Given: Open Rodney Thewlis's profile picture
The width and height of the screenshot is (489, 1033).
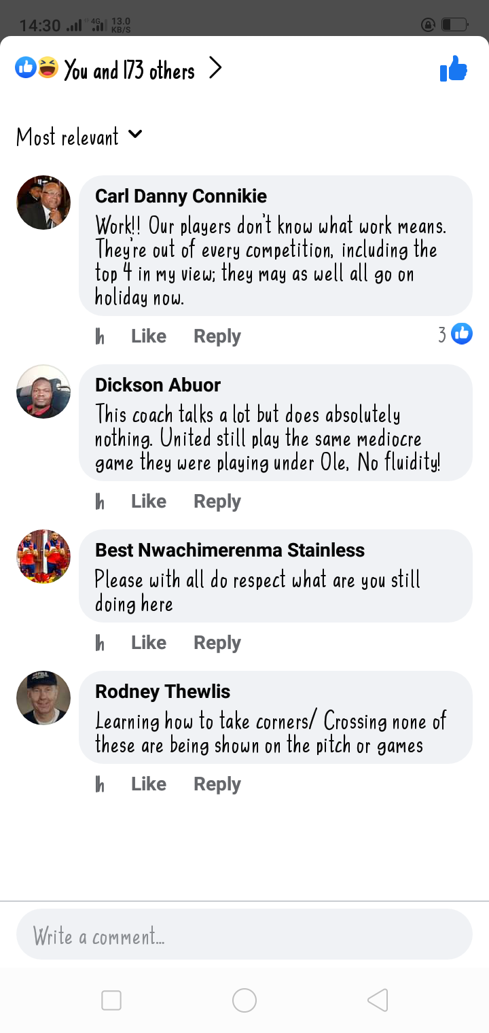Looking at the screenshot, I should [43, 698].
